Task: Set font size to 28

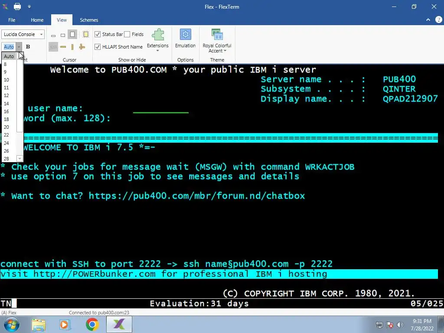Action: tap(9, 159)
